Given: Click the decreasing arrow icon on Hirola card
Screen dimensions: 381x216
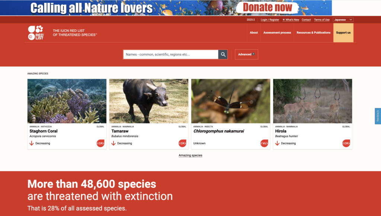Looking at the screenshot, I should (277, 143).
